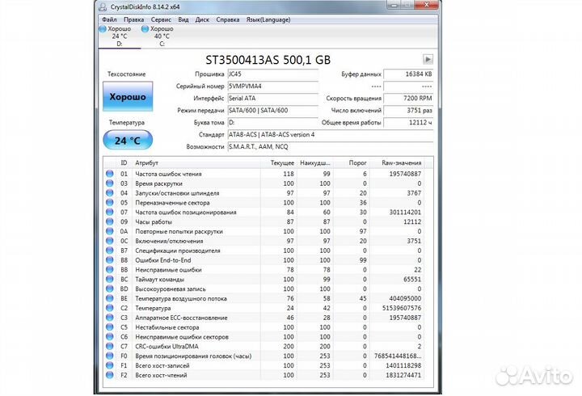This screenshot has width=582, height=396.
Task: Click the power-on count field 3751 раз
Action: coord(408,110)
